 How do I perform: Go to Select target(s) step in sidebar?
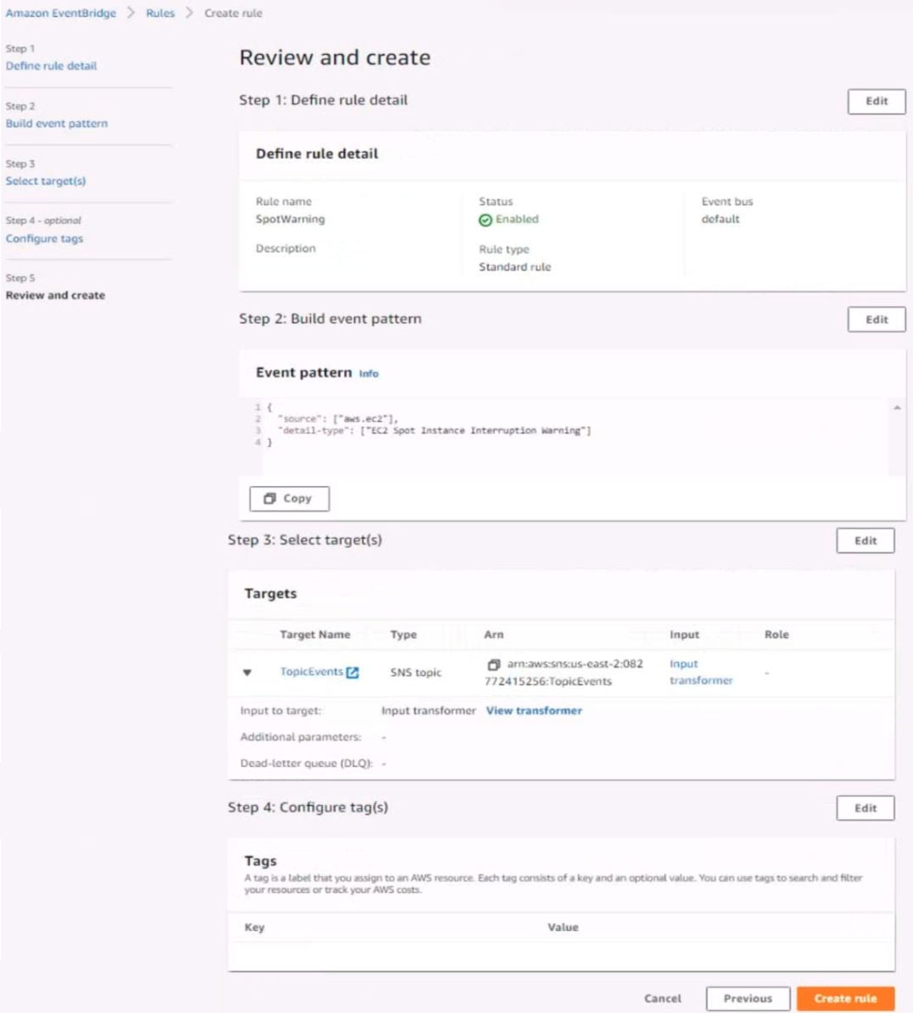[46, 182]
